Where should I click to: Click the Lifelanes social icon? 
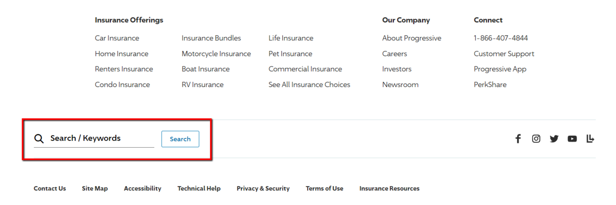[590, 139]
